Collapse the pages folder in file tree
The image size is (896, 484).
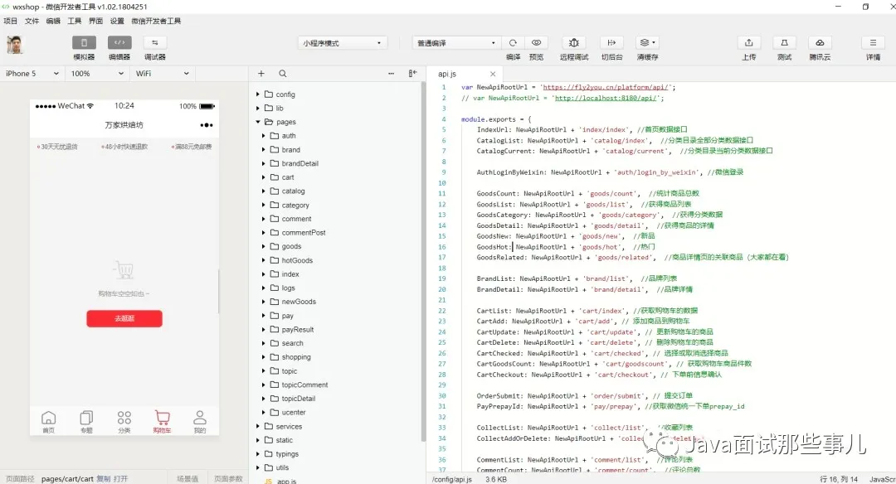258,121
